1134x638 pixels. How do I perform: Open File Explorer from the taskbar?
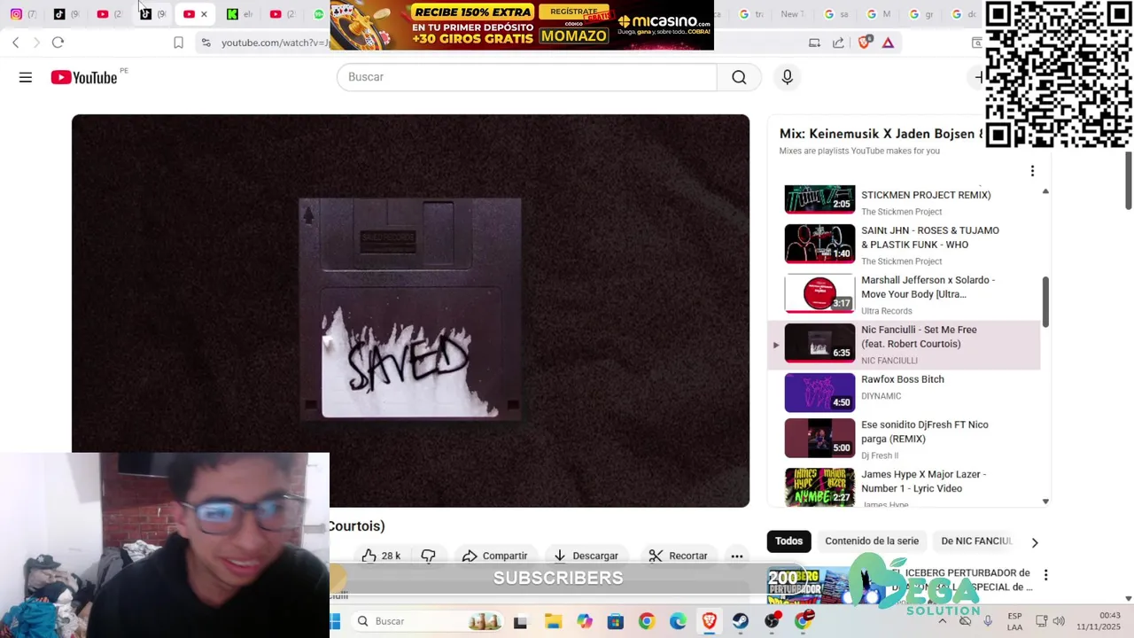(x=553, y=622)
